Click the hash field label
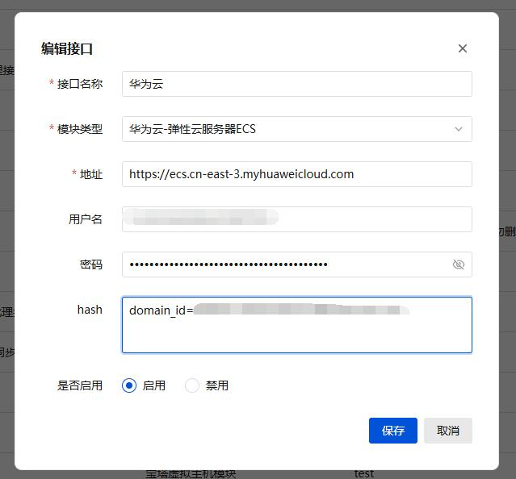The height and width of the screenshot is (479, 516). click(90, 310)
